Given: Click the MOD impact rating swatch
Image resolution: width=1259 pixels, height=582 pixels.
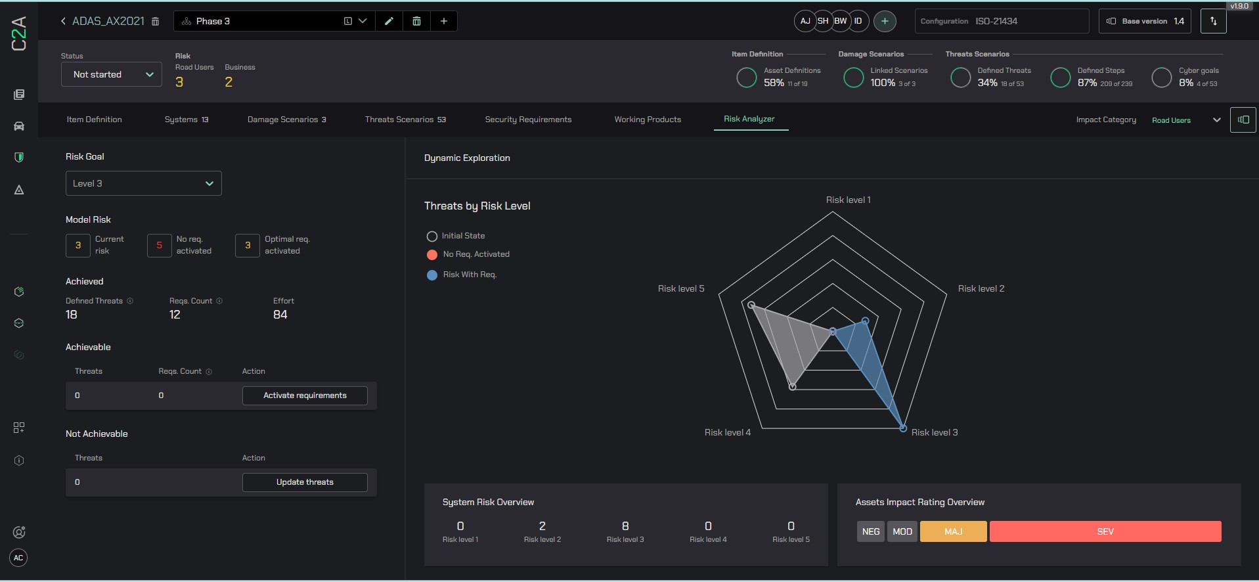Looking at the screenshot, I should tap(902, 531).
